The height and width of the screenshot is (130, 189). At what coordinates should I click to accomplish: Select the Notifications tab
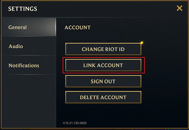tap(24, 66)
